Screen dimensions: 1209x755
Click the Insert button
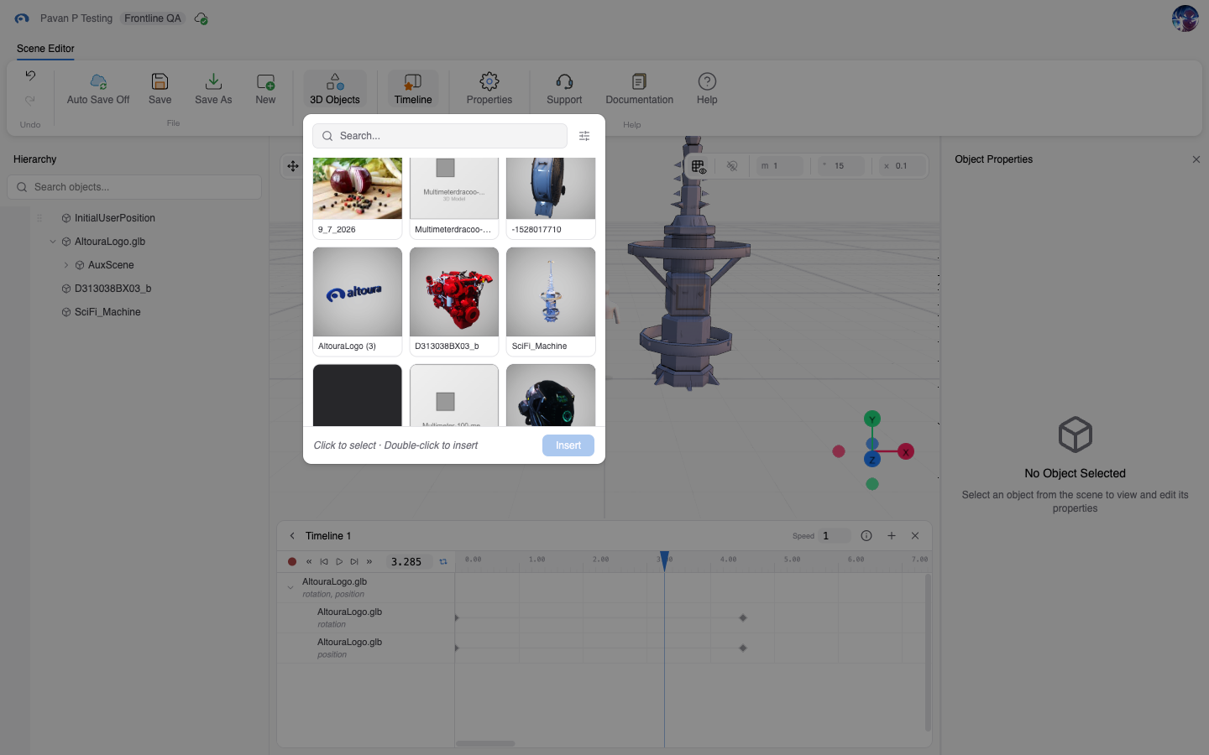pyautogui.click(x=568, y=445)
